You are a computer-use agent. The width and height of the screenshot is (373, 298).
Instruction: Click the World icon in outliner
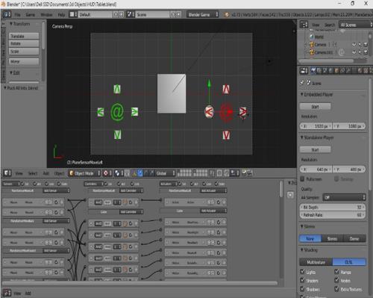coord(312,37)
